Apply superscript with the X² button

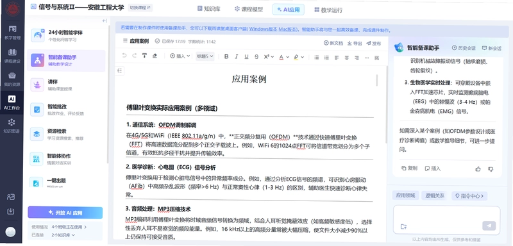(x=267, y=56)
